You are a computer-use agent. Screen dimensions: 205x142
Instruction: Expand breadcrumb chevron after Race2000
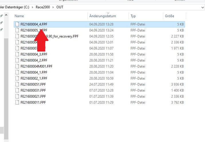tap(53, 7)
